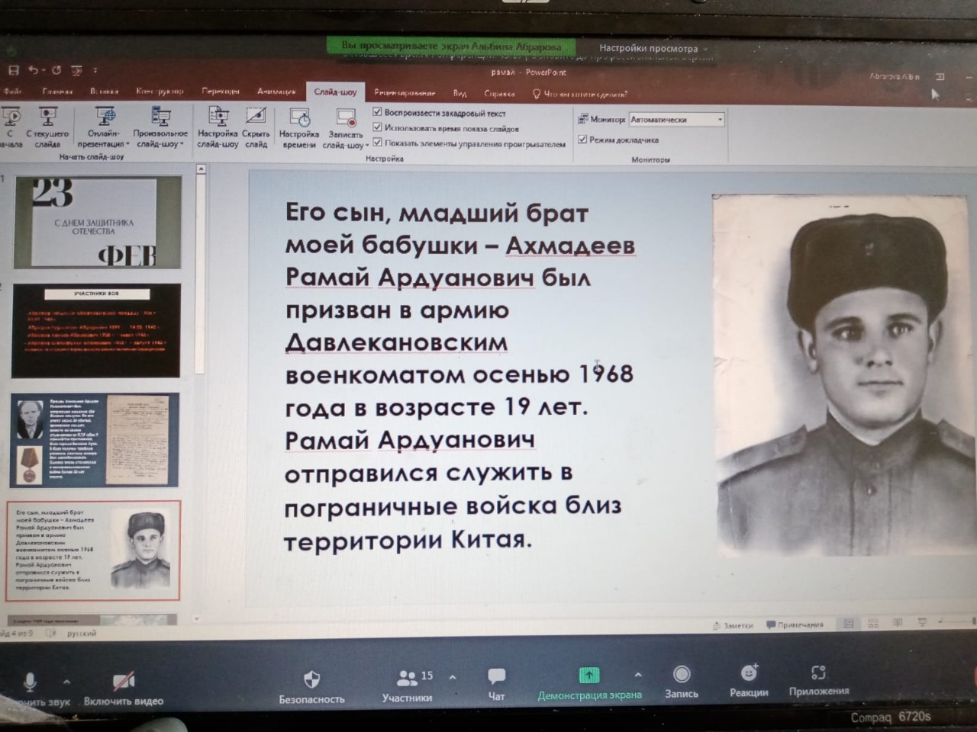
Task: Click the Undo arrow icon
Action: (33, 70)
